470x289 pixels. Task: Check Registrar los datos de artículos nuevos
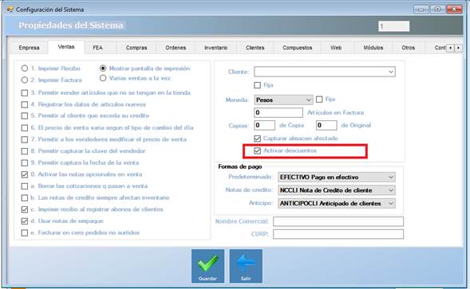tap(25, 105)
